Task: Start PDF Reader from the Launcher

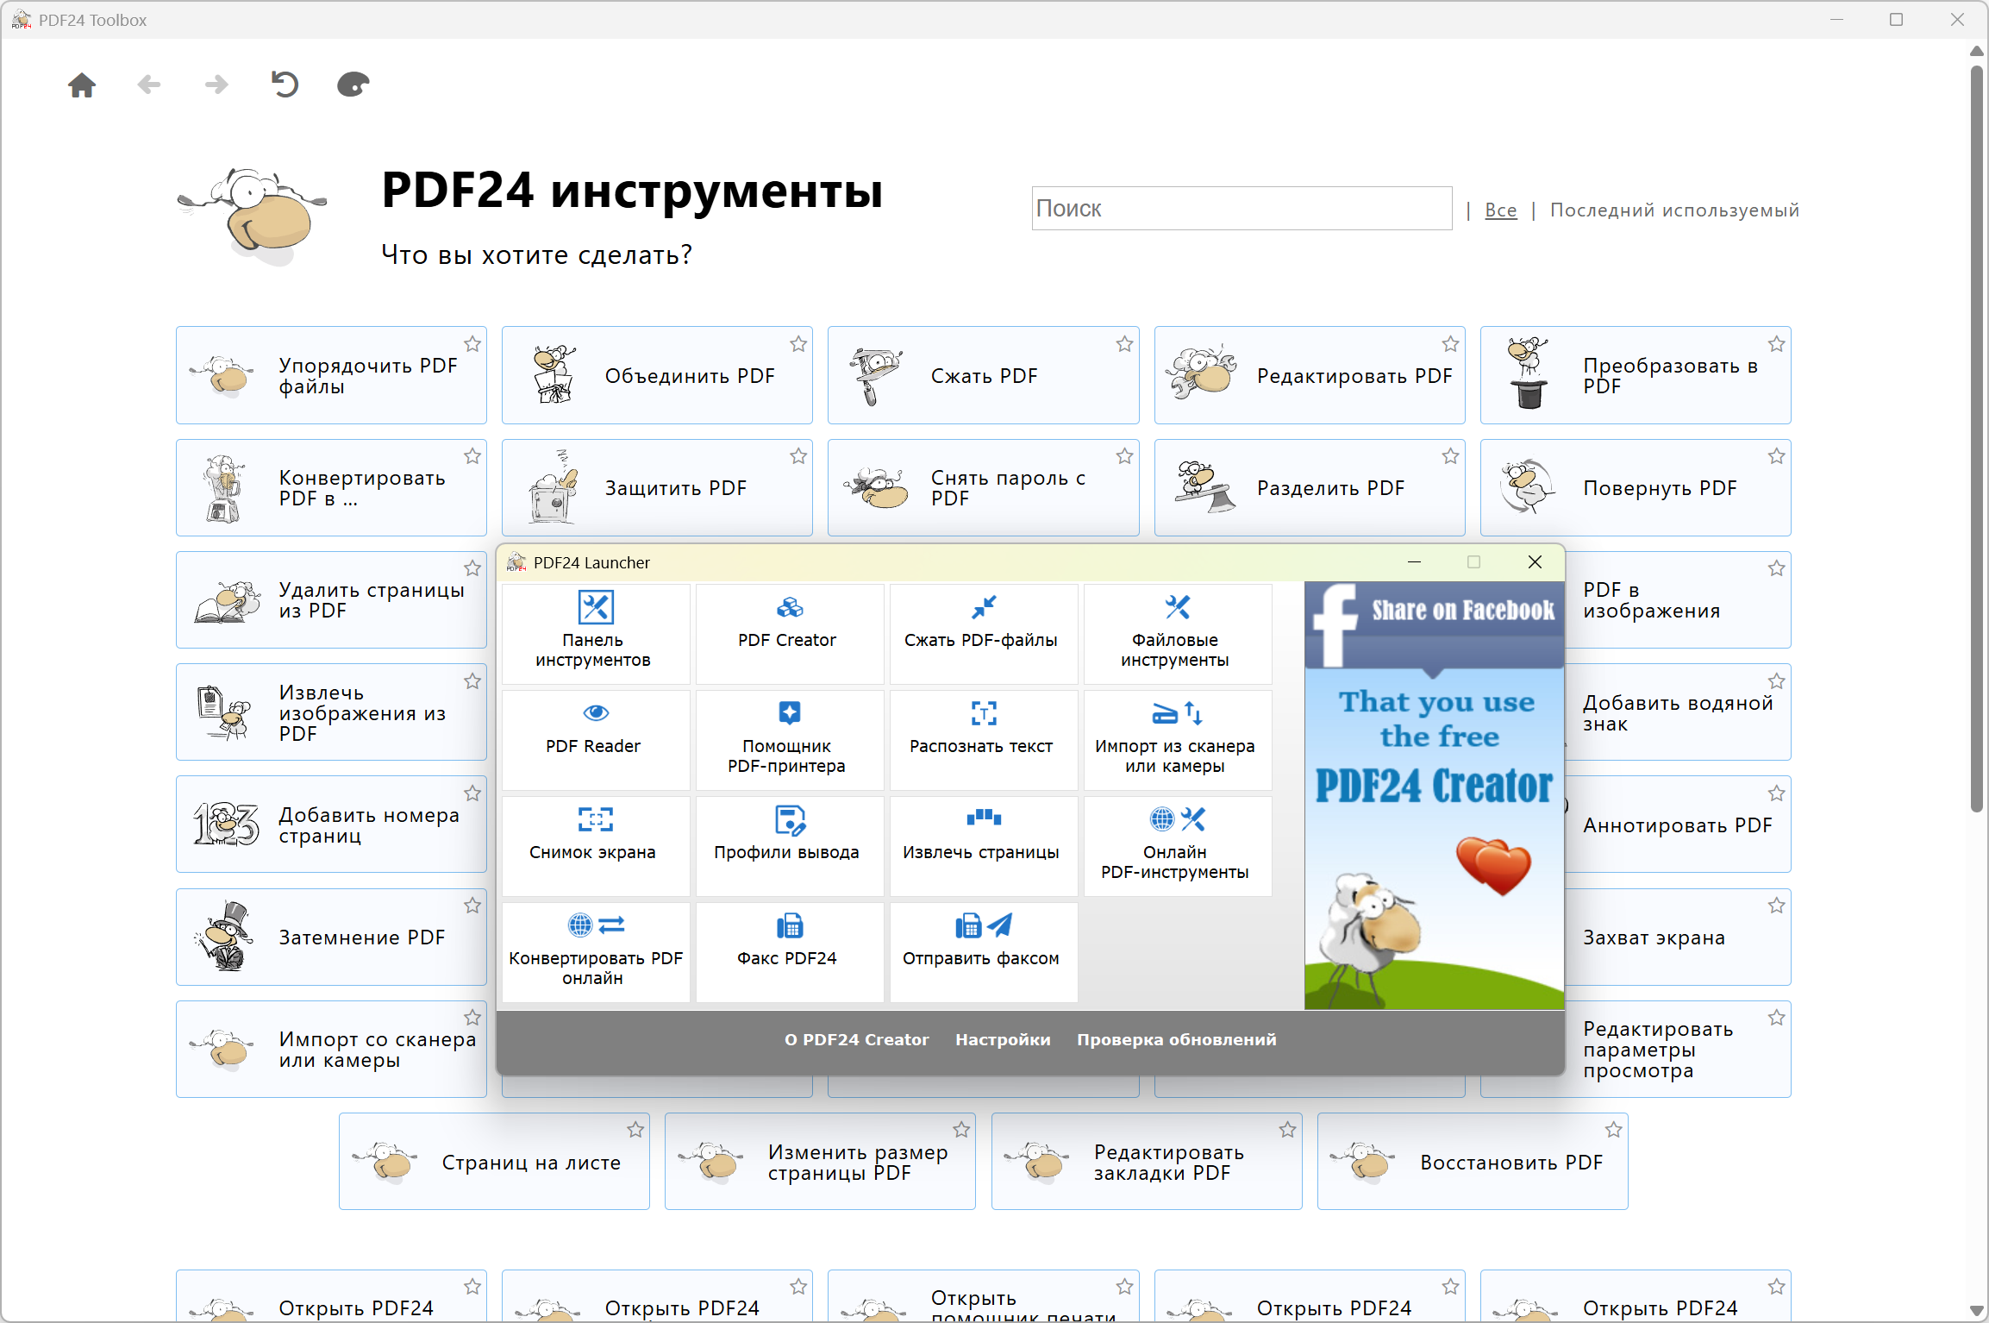Action: [x=595, y=739]
